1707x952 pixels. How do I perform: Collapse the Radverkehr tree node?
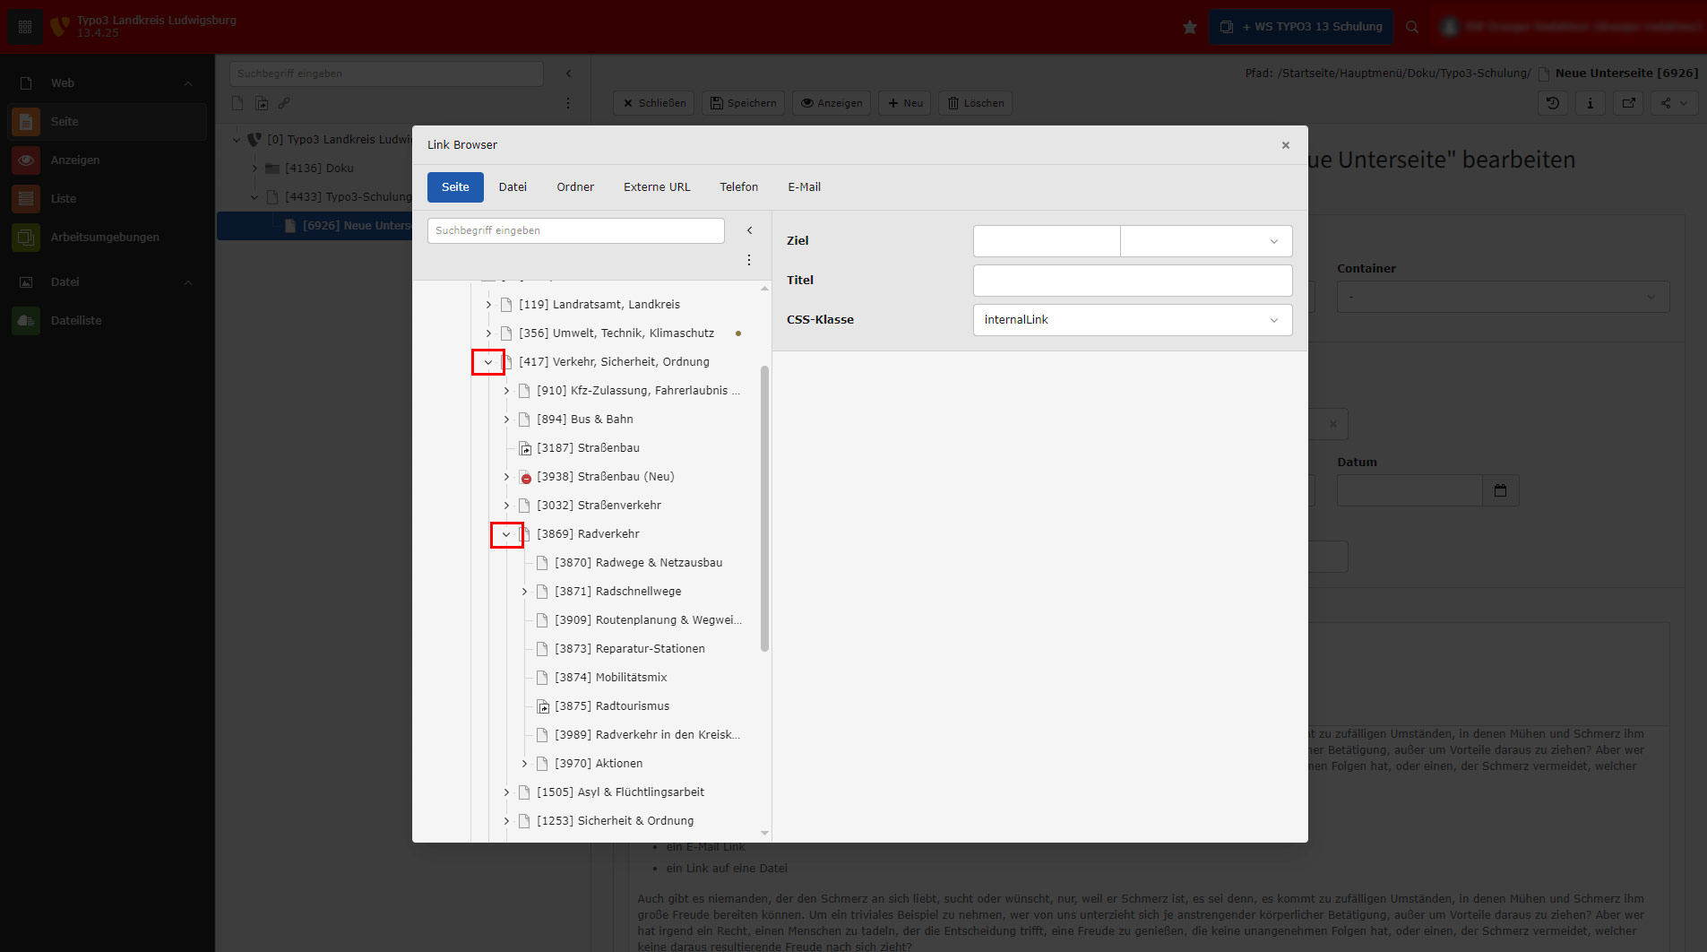[x=506, y=534]
